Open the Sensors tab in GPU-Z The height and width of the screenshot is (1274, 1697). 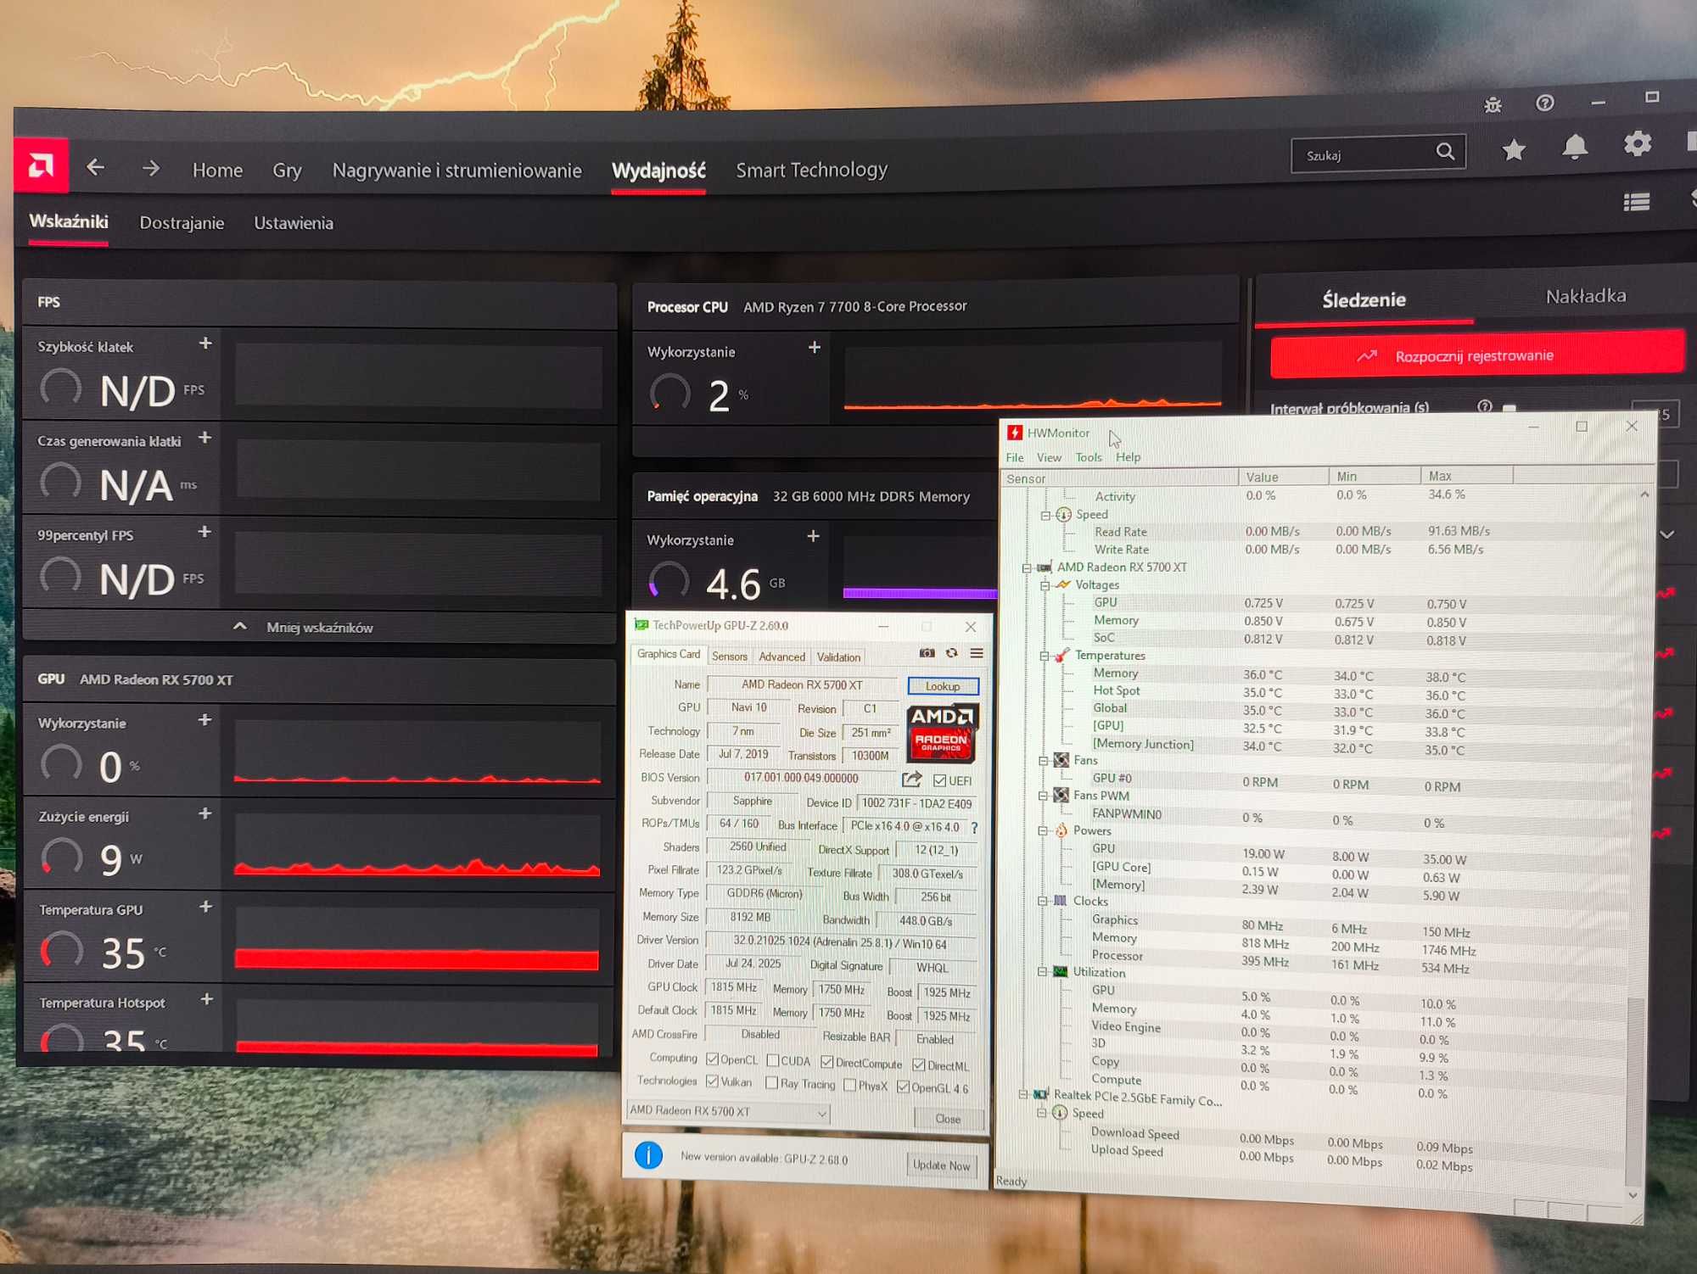tap(730, 657)
